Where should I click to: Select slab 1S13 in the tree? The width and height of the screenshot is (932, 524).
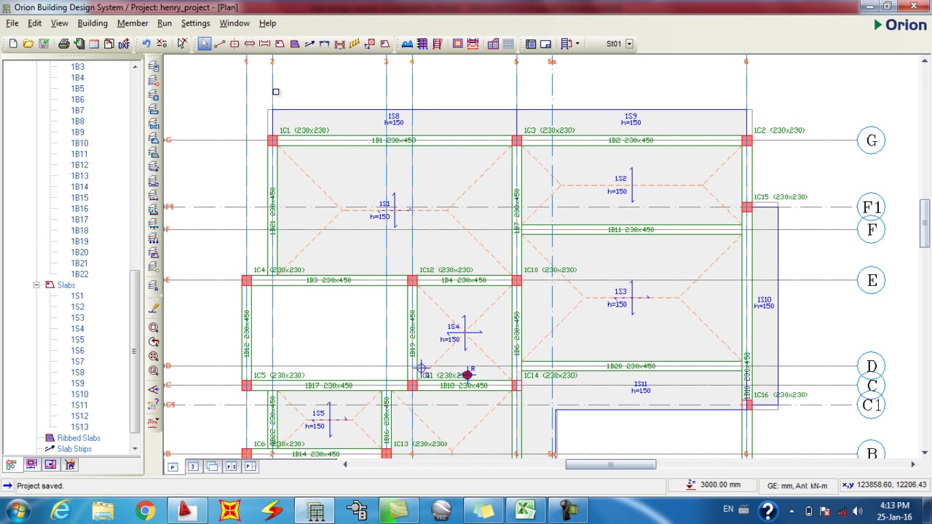click(79, 427)
